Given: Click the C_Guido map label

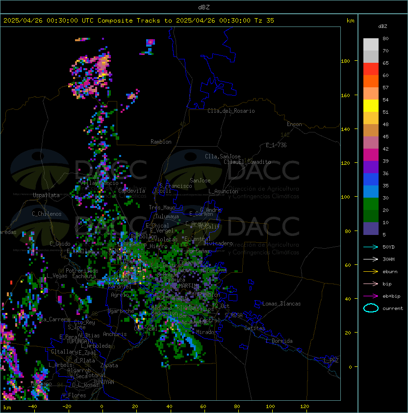Looking at the screenshot, I should (60, 244).
